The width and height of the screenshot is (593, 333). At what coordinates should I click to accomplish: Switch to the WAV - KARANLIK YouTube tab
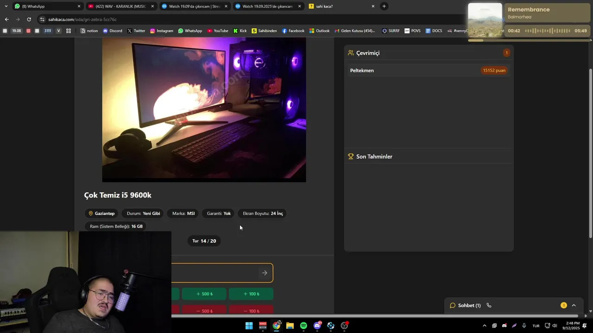tap(120, 6)
